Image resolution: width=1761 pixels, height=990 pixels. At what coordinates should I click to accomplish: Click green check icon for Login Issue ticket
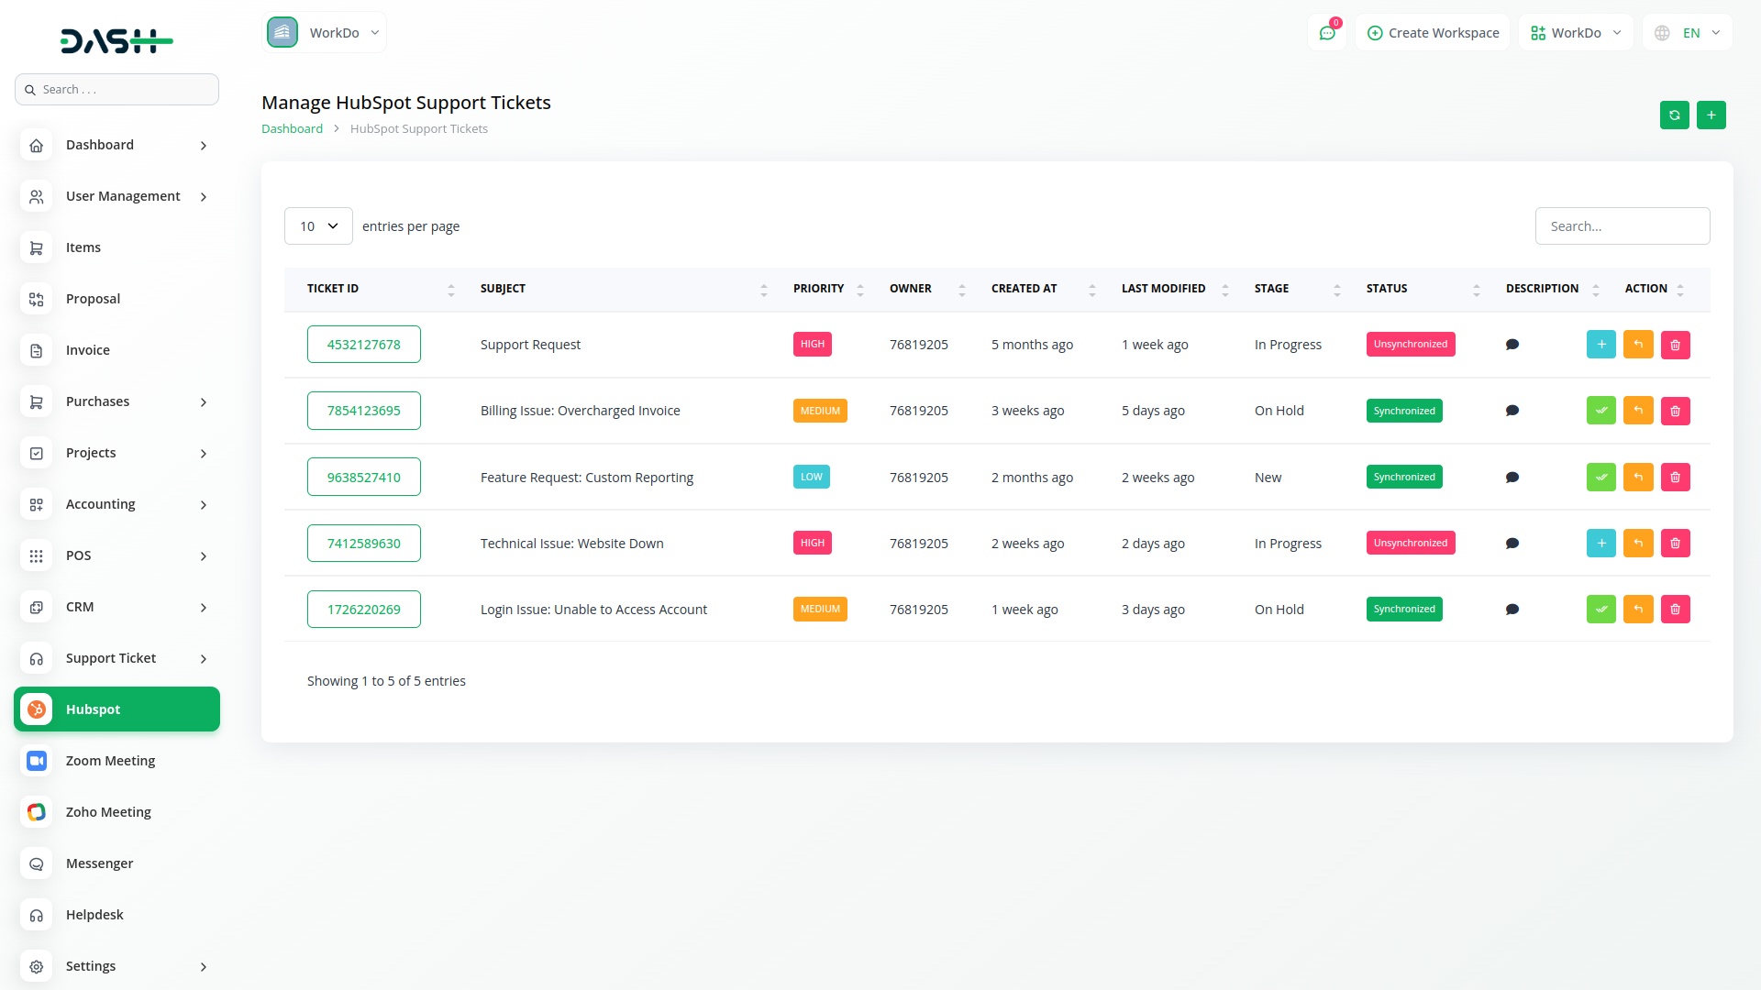(x=1600, y=610)
